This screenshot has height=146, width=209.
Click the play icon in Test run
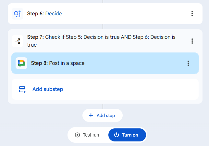click(x=77, y=135)
